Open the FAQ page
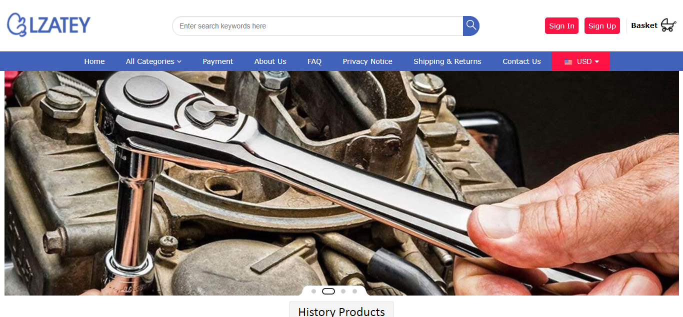This screenshot has height=317, width=683. (x=314, y=61)
